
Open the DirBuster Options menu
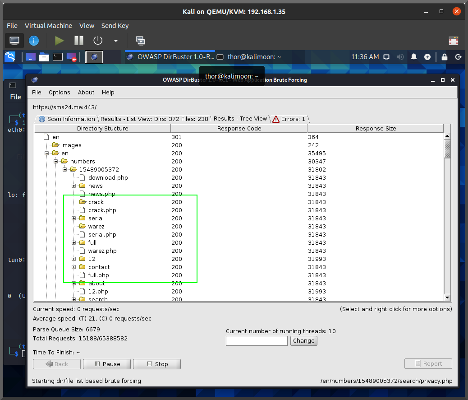coord(60,92)
